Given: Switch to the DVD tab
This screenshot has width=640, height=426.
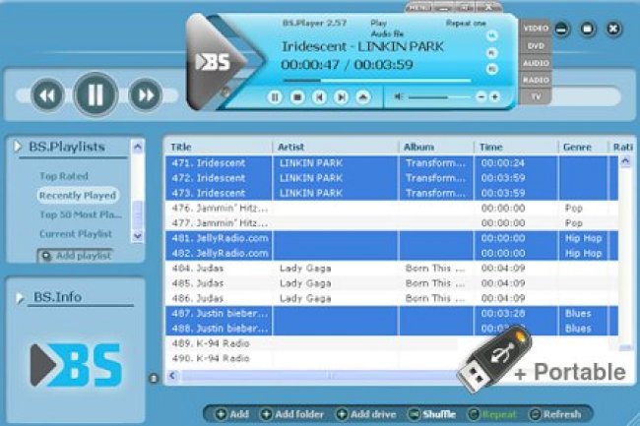Looking at the screenshot, I should [536, 46].
